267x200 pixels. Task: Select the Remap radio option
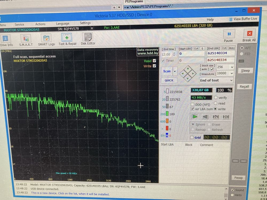(x=193, y=130)
